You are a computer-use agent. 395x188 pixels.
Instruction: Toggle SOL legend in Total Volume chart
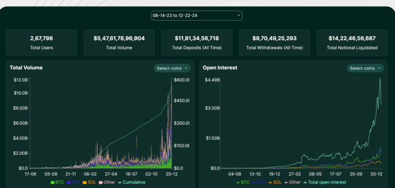(x=89, y=182)
